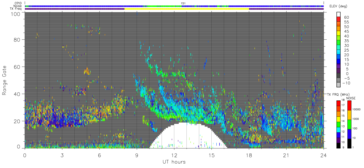The height and width of the screenshot is (168, 364).
Task: Click the 80 tick on Range Gate axis
Action: tap(17, 39)
